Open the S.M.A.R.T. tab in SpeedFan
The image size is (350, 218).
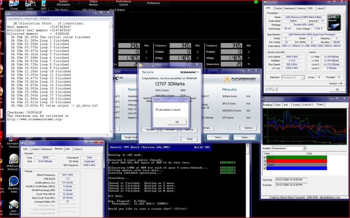[x=308, y=105]
